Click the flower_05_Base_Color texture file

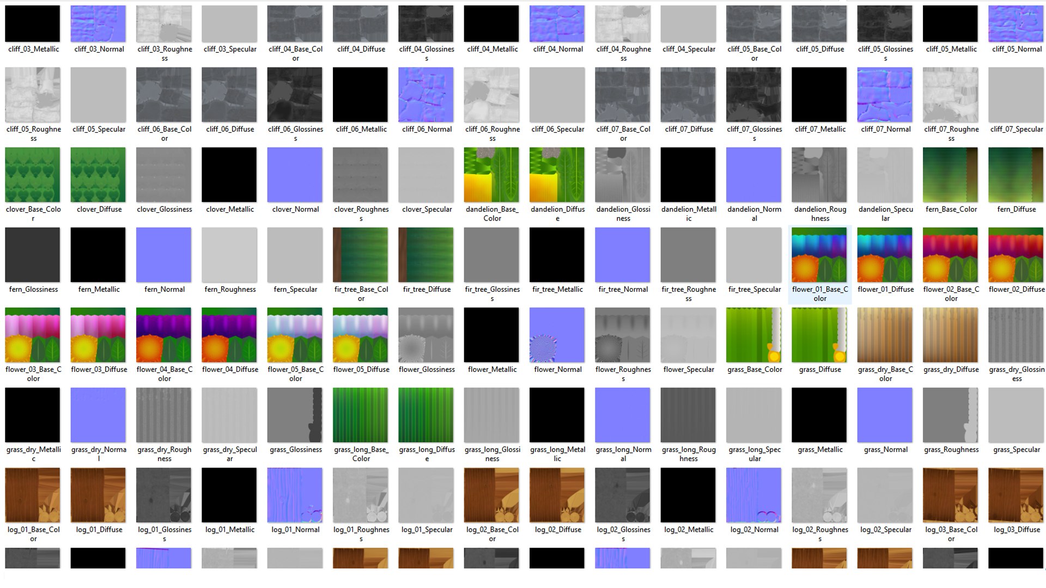tap(295, 335)
